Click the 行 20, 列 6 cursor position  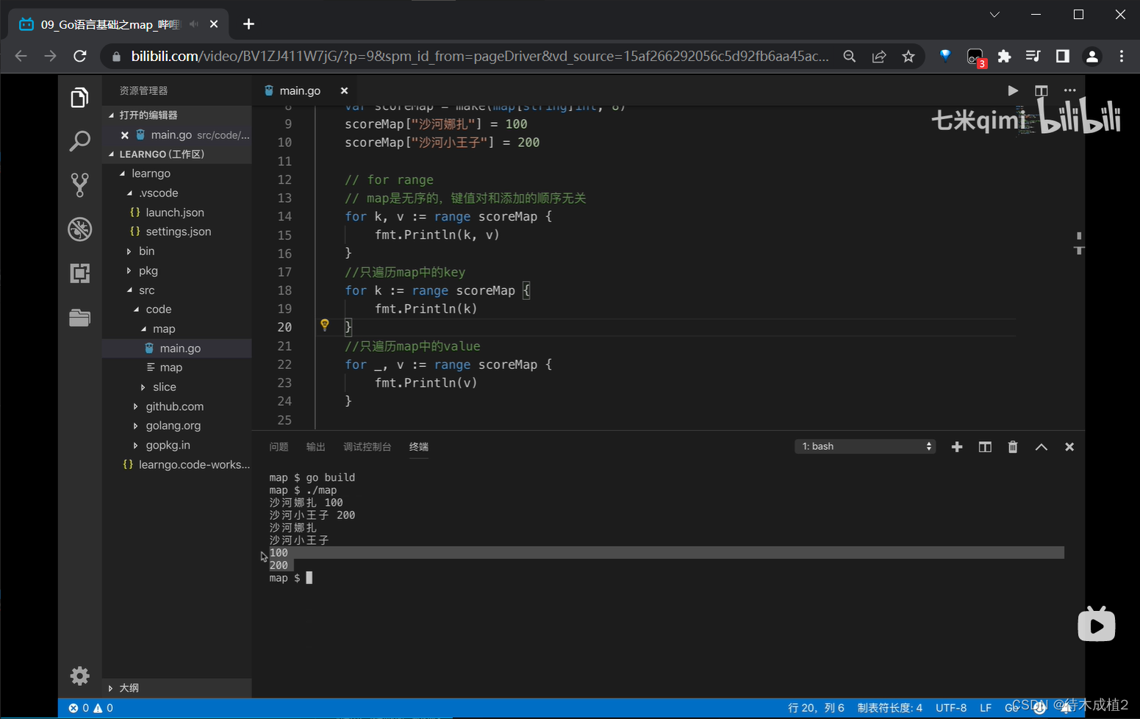[x=816, y=708]
